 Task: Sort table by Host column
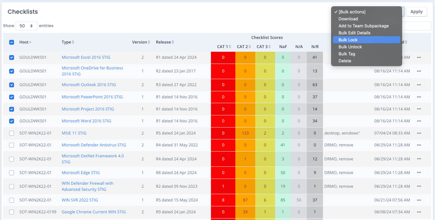25,42
